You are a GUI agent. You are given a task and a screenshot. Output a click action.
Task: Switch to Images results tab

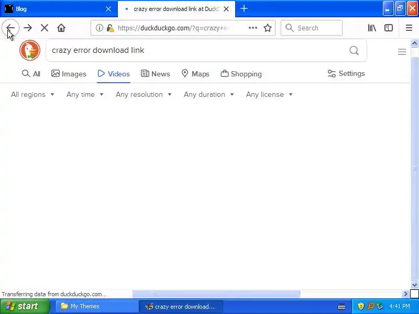(x=69, y=74)
